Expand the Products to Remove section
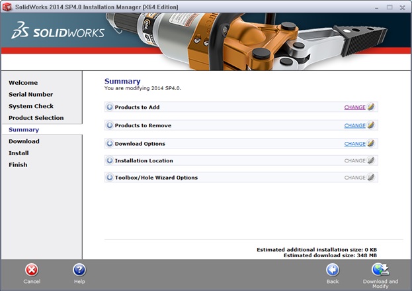Screen dimensions: 412x291 point(110,125)
